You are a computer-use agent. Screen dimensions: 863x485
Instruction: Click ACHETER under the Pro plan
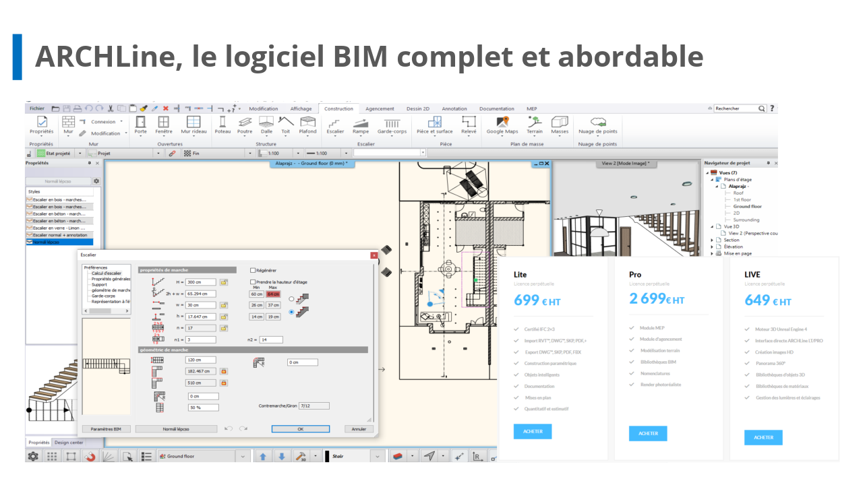(648, 433)
